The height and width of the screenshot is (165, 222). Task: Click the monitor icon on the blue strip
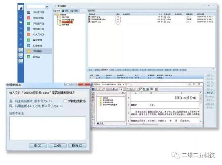click(21, 17)
